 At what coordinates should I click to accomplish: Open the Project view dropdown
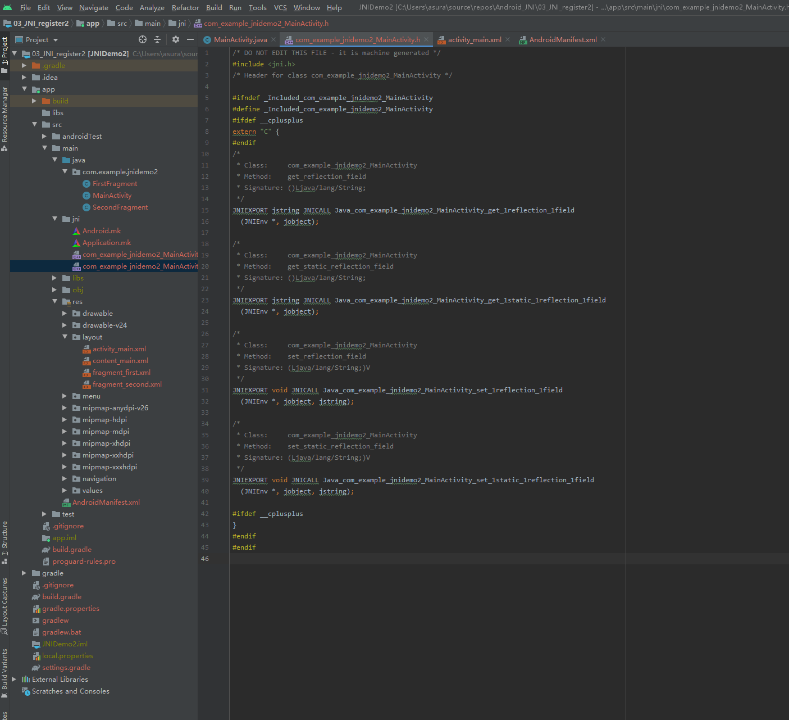[55, 40]
